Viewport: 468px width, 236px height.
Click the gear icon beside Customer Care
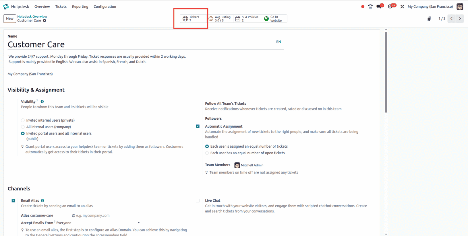45,21
